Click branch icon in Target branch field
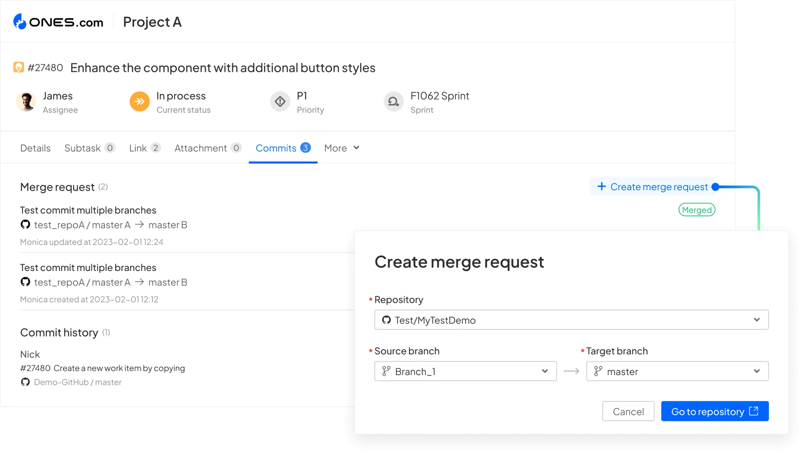805x453 pixels. pos(598,371)
